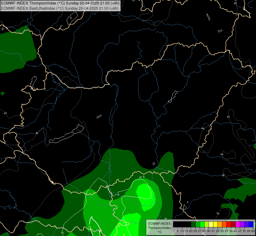This screenshot has width=256, height=236.
Task: Pick the bright green 27–29 legend swatch
Action: click(x=202, y=224)
